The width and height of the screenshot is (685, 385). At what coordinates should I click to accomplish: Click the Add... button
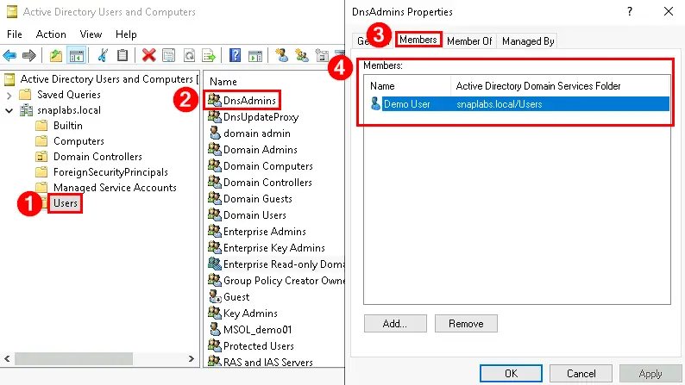(395, 324)
